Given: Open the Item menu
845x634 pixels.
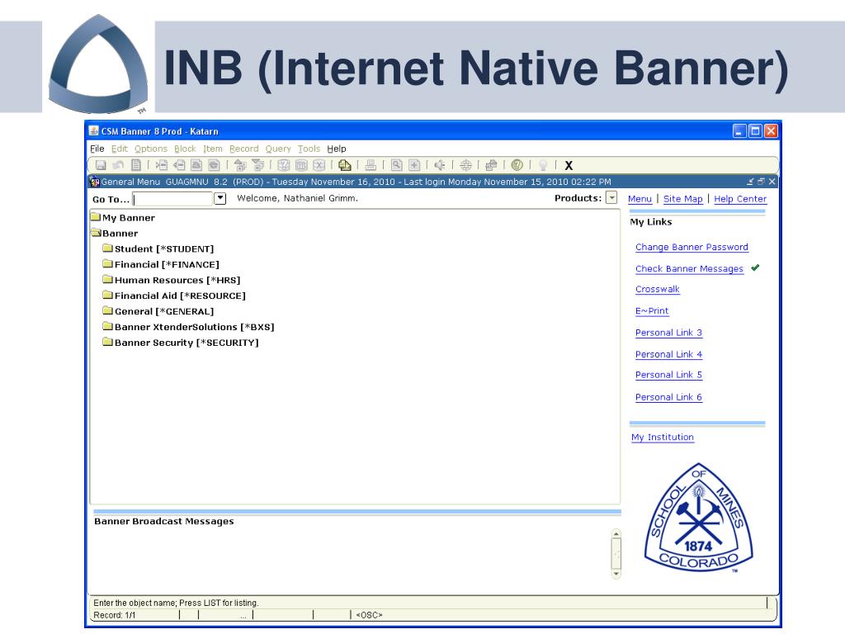Looking at the screenshot, I should [213, 149].
